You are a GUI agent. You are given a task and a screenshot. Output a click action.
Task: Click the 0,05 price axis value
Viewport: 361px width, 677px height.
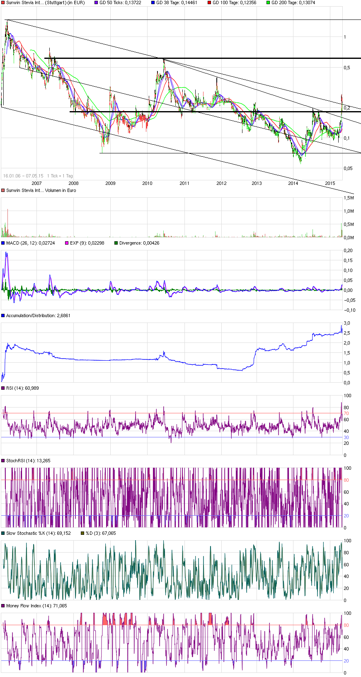348,168
